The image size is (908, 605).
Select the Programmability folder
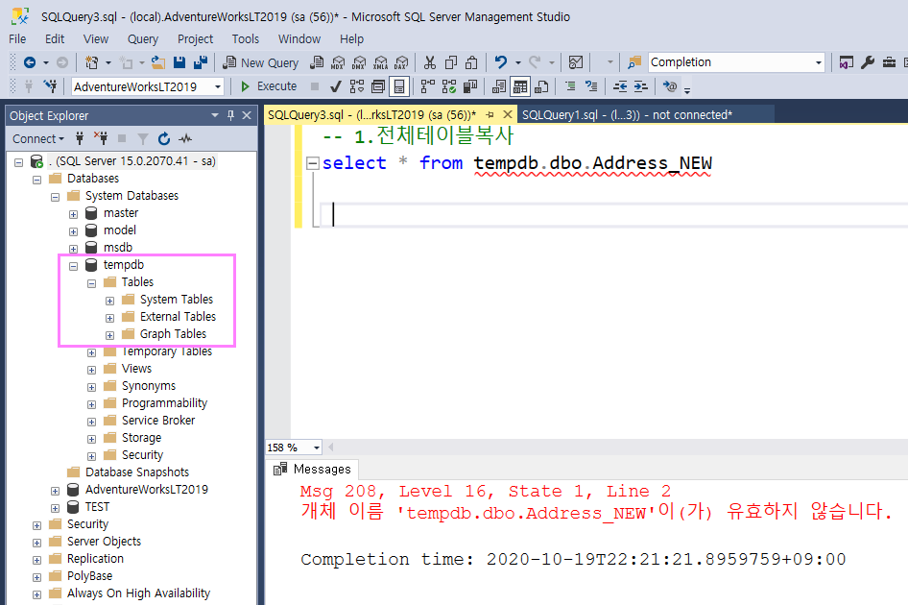[x=164, y=402]
